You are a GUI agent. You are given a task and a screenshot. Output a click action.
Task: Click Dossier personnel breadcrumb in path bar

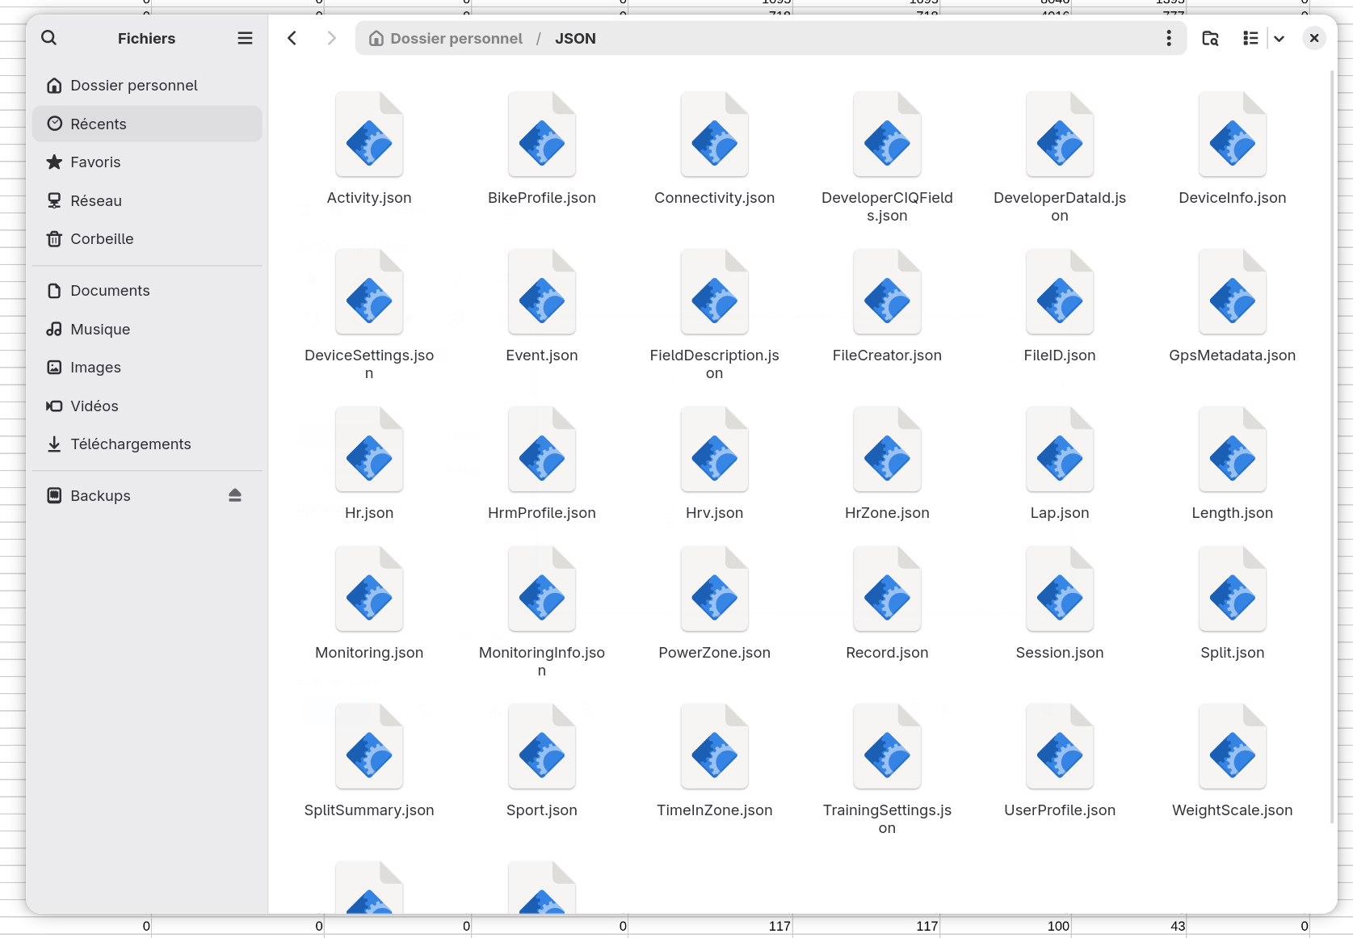pos(446,38)
